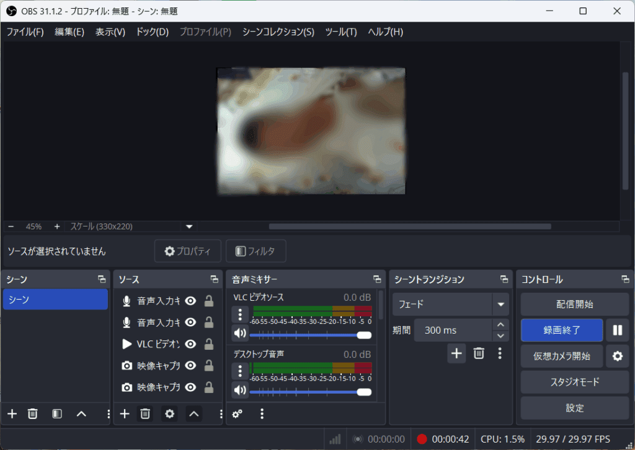635x450 pixels.
Task: Add a new source with the plus icon
Action: click(x=123, y=413)
